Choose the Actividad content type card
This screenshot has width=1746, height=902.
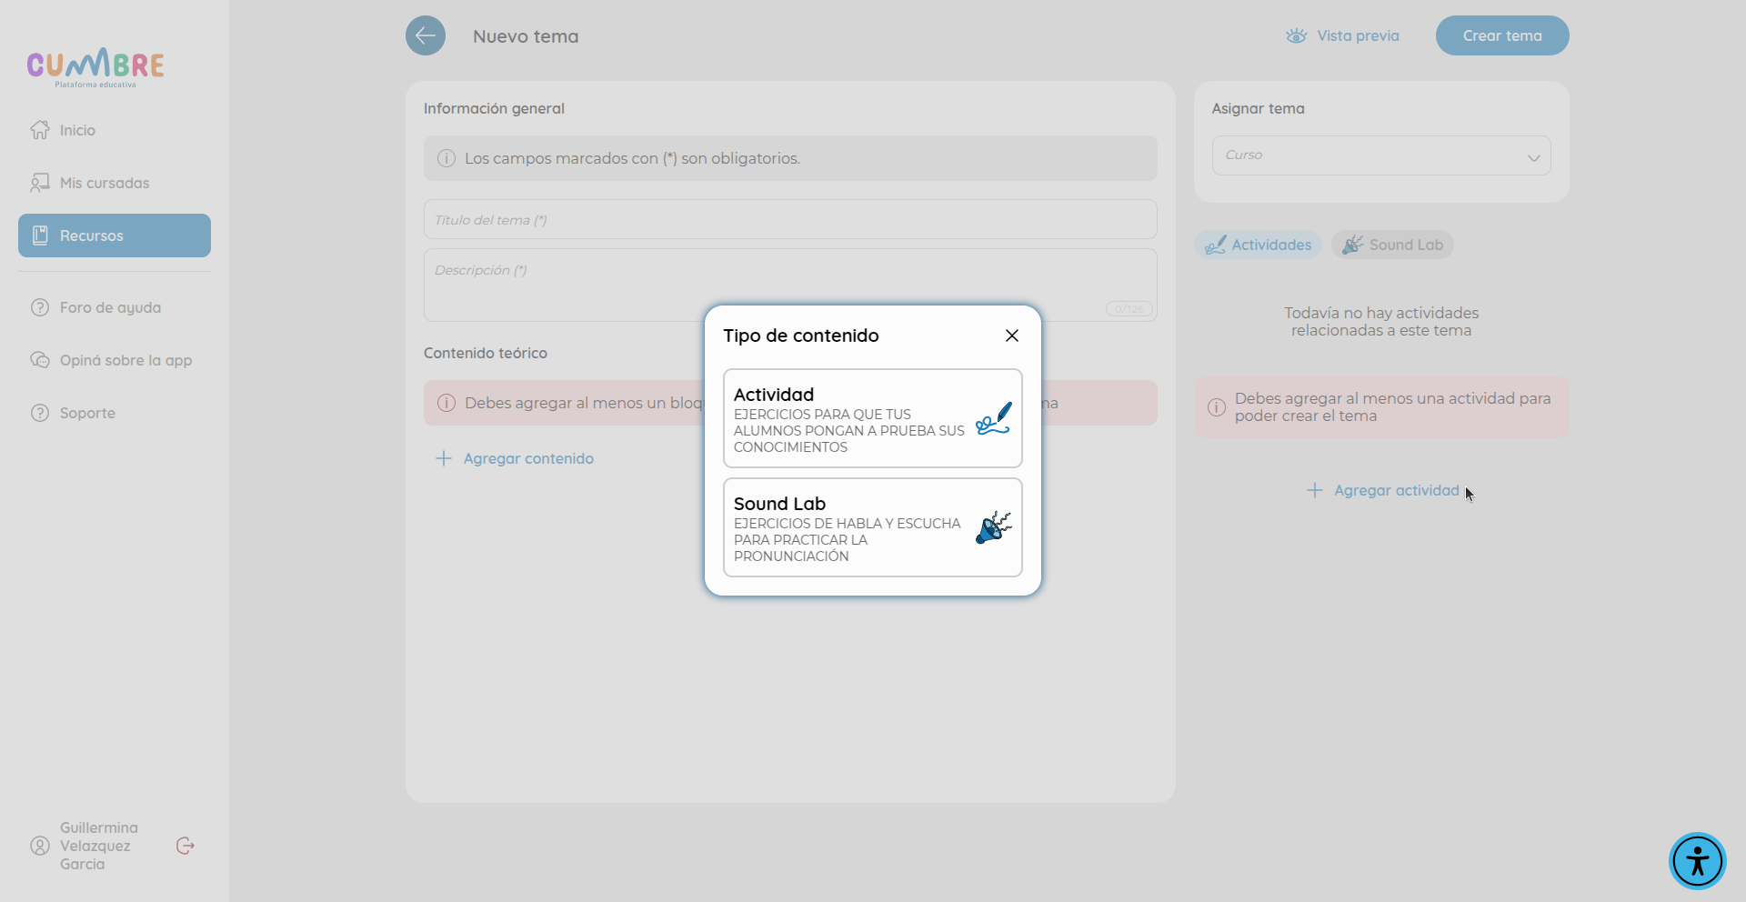point(872,418)
